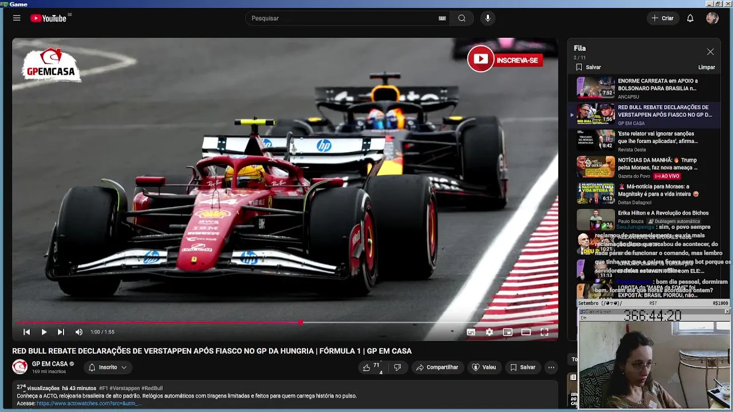The image size is (733, 412).
Task: Toggle subtitles/closed captions
Action: pos(471,332)
